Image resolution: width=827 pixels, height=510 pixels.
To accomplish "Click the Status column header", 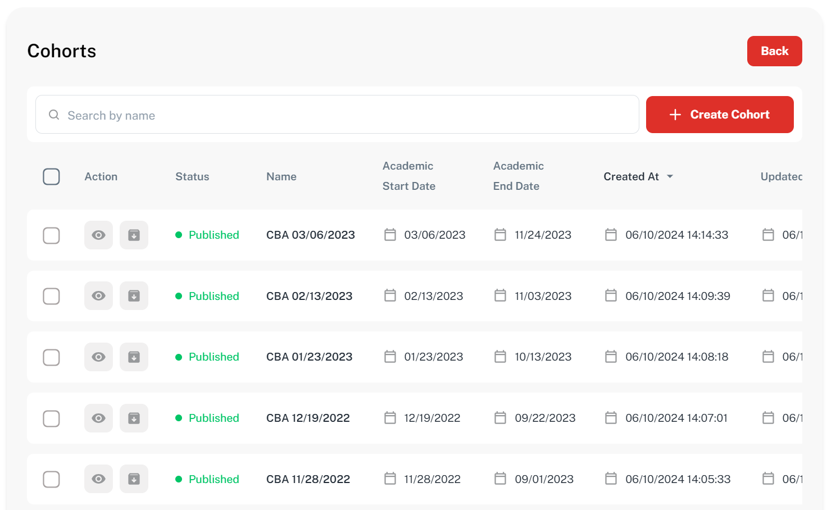I will pyautogui.click(x=192, y=176).
